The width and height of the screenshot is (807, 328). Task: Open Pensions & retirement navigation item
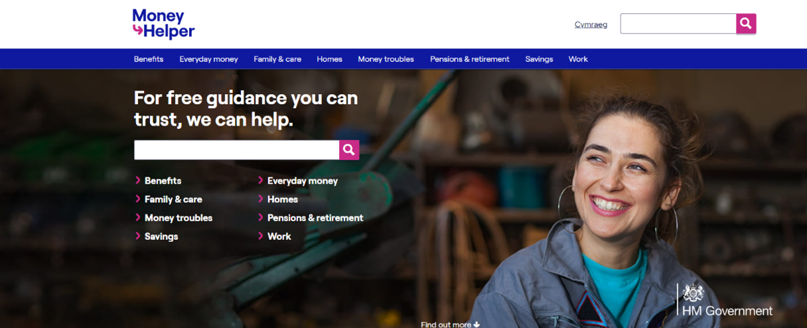(470, 59)
